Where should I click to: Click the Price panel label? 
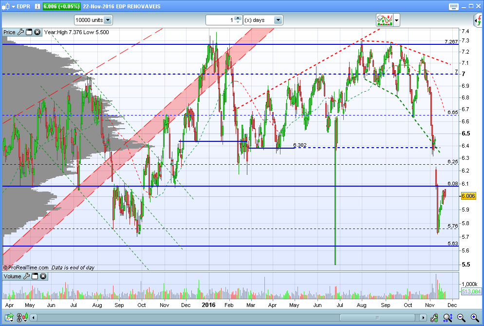tap(9, 32)
